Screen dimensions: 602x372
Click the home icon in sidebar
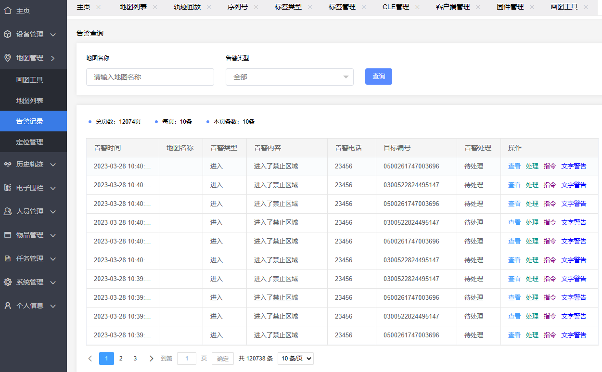click(x=8, y=10)
